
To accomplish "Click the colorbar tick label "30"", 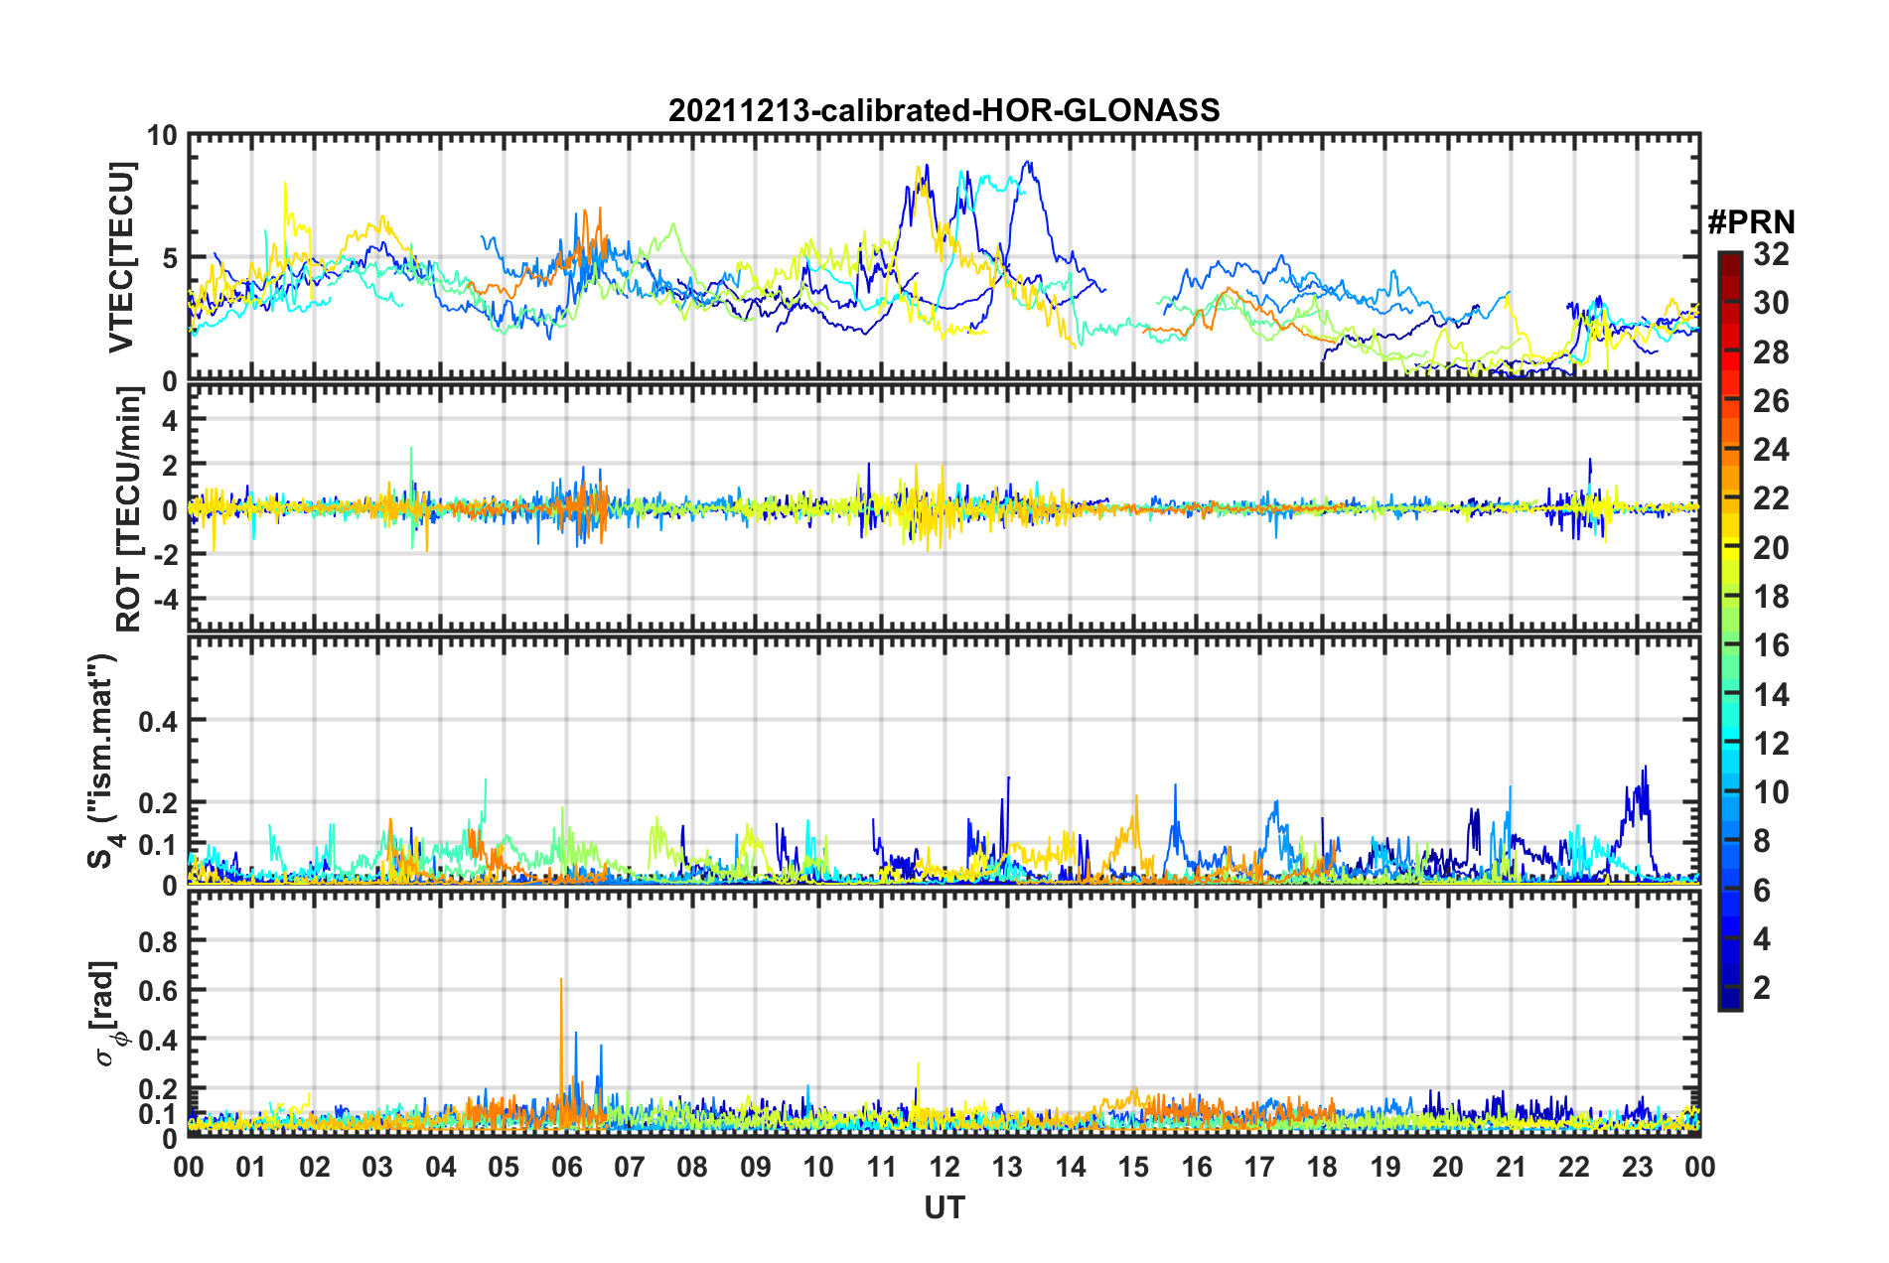I will [x=1771, y=303].
